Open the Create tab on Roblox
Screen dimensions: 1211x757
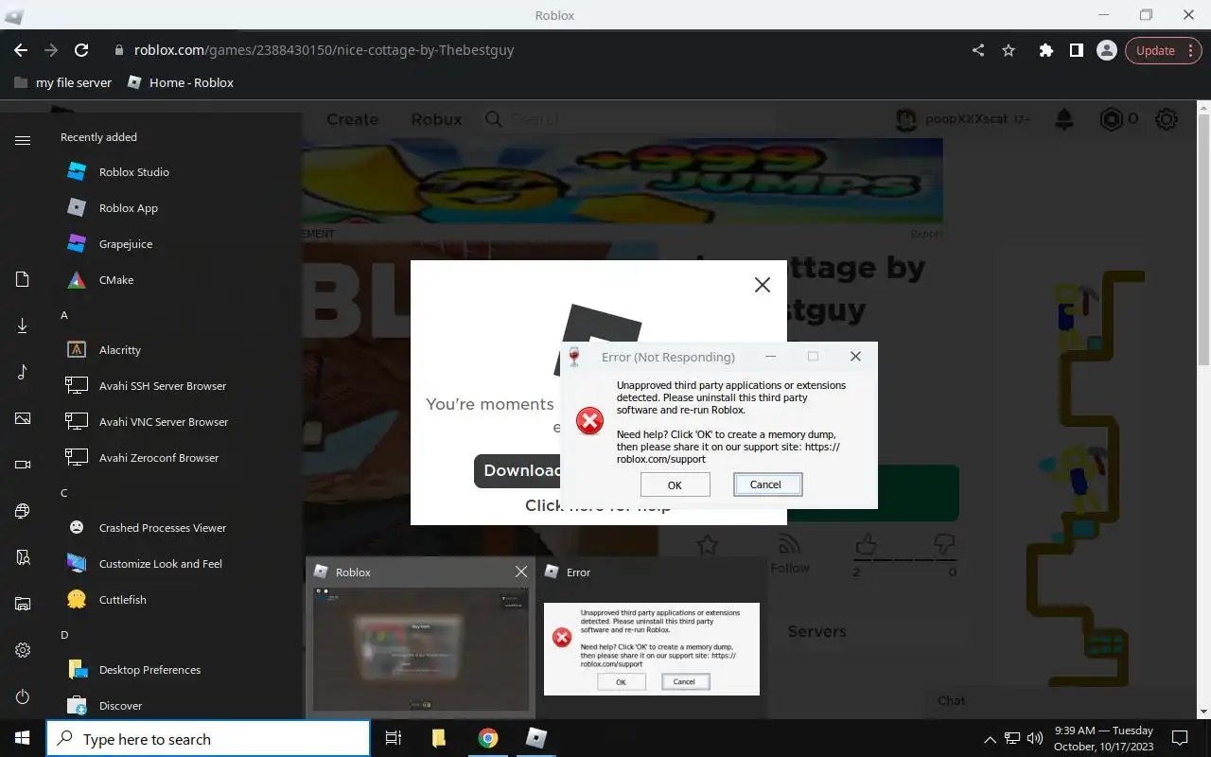352,119
